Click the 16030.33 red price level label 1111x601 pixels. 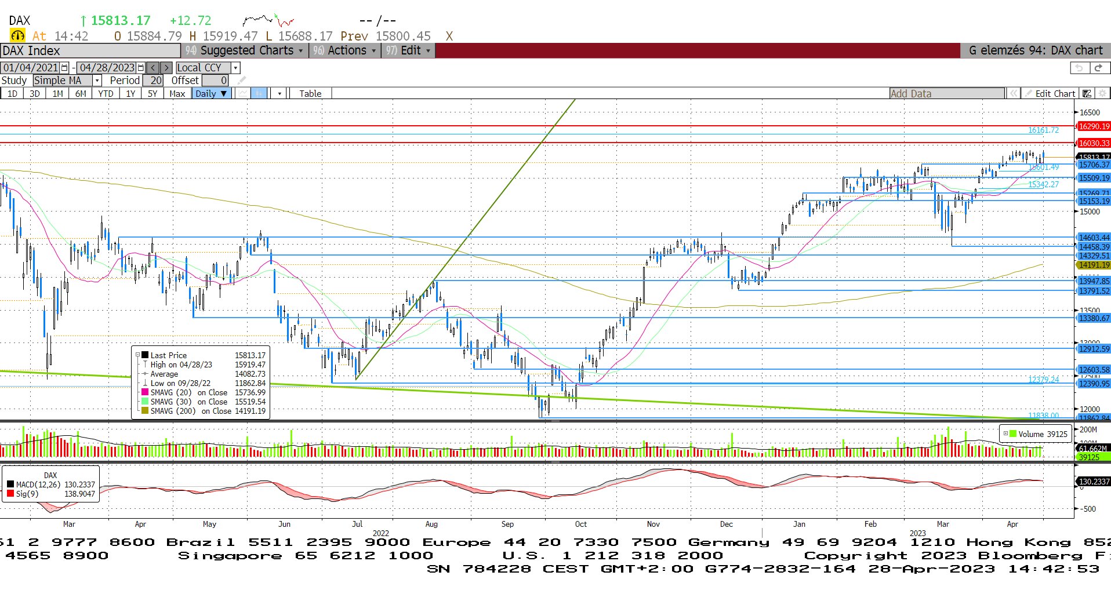coord(1094,143)
